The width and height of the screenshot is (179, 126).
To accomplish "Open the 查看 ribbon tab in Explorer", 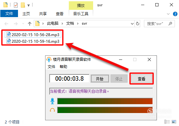I will pyautogui.click(x=60, y=14).
